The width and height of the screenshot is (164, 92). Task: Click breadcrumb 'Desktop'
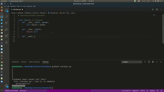click(28, 13)
